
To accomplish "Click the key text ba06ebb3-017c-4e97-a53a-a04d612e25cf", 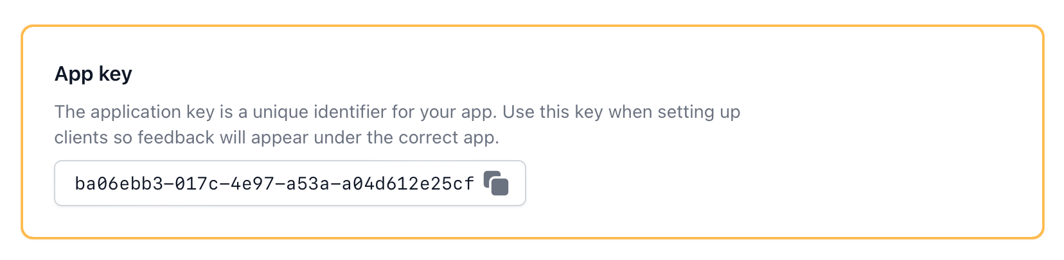I will coord(274,184).
